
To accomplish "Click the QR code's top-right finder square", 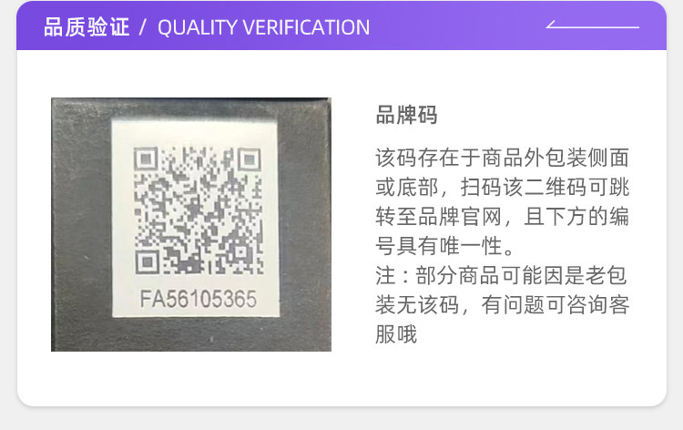I will [250, 159].
